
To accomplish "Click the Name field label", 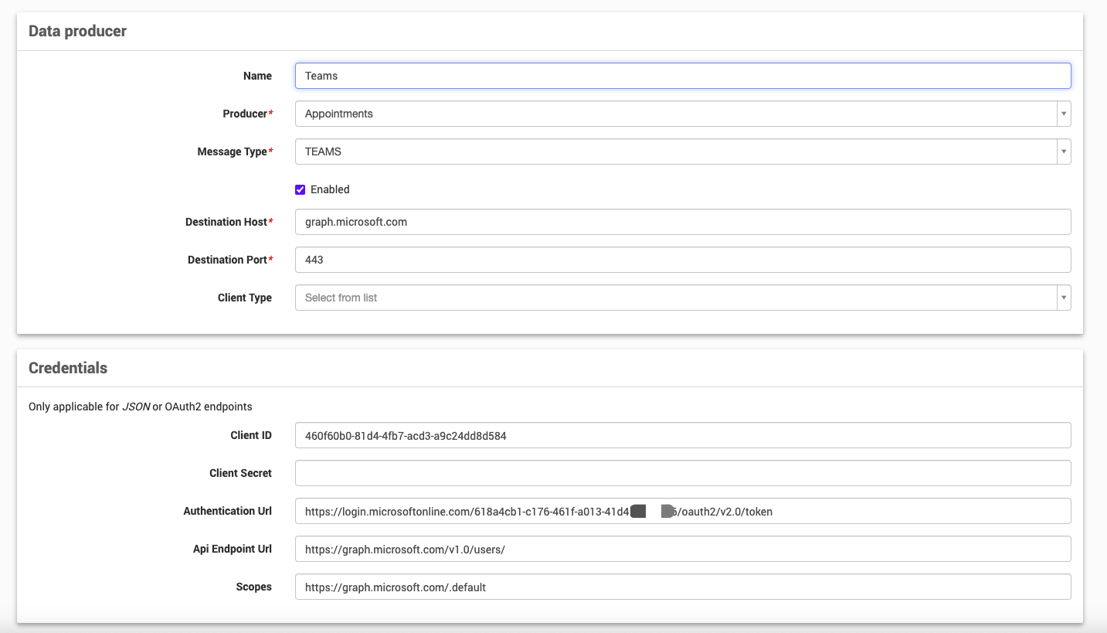I will click(x=257, y=76).
